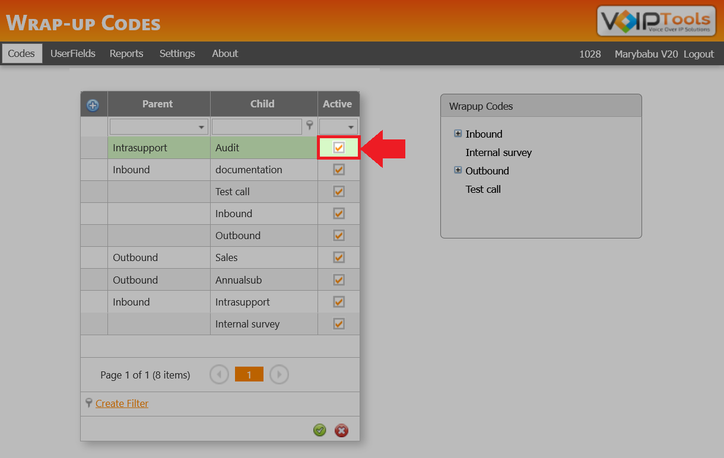The image size is (724, 458).
Task: Click the green confirm changes icon
Action: click(320, 430)
